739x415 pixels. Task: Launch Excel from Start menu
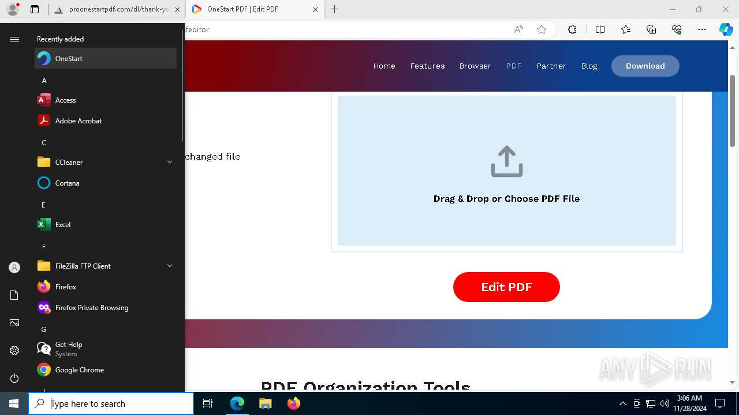(x=106, y=224)
